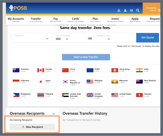Open the SGD sending currency dropdown
This screenshot has width=163, height=136.
[x=67, y=39]
